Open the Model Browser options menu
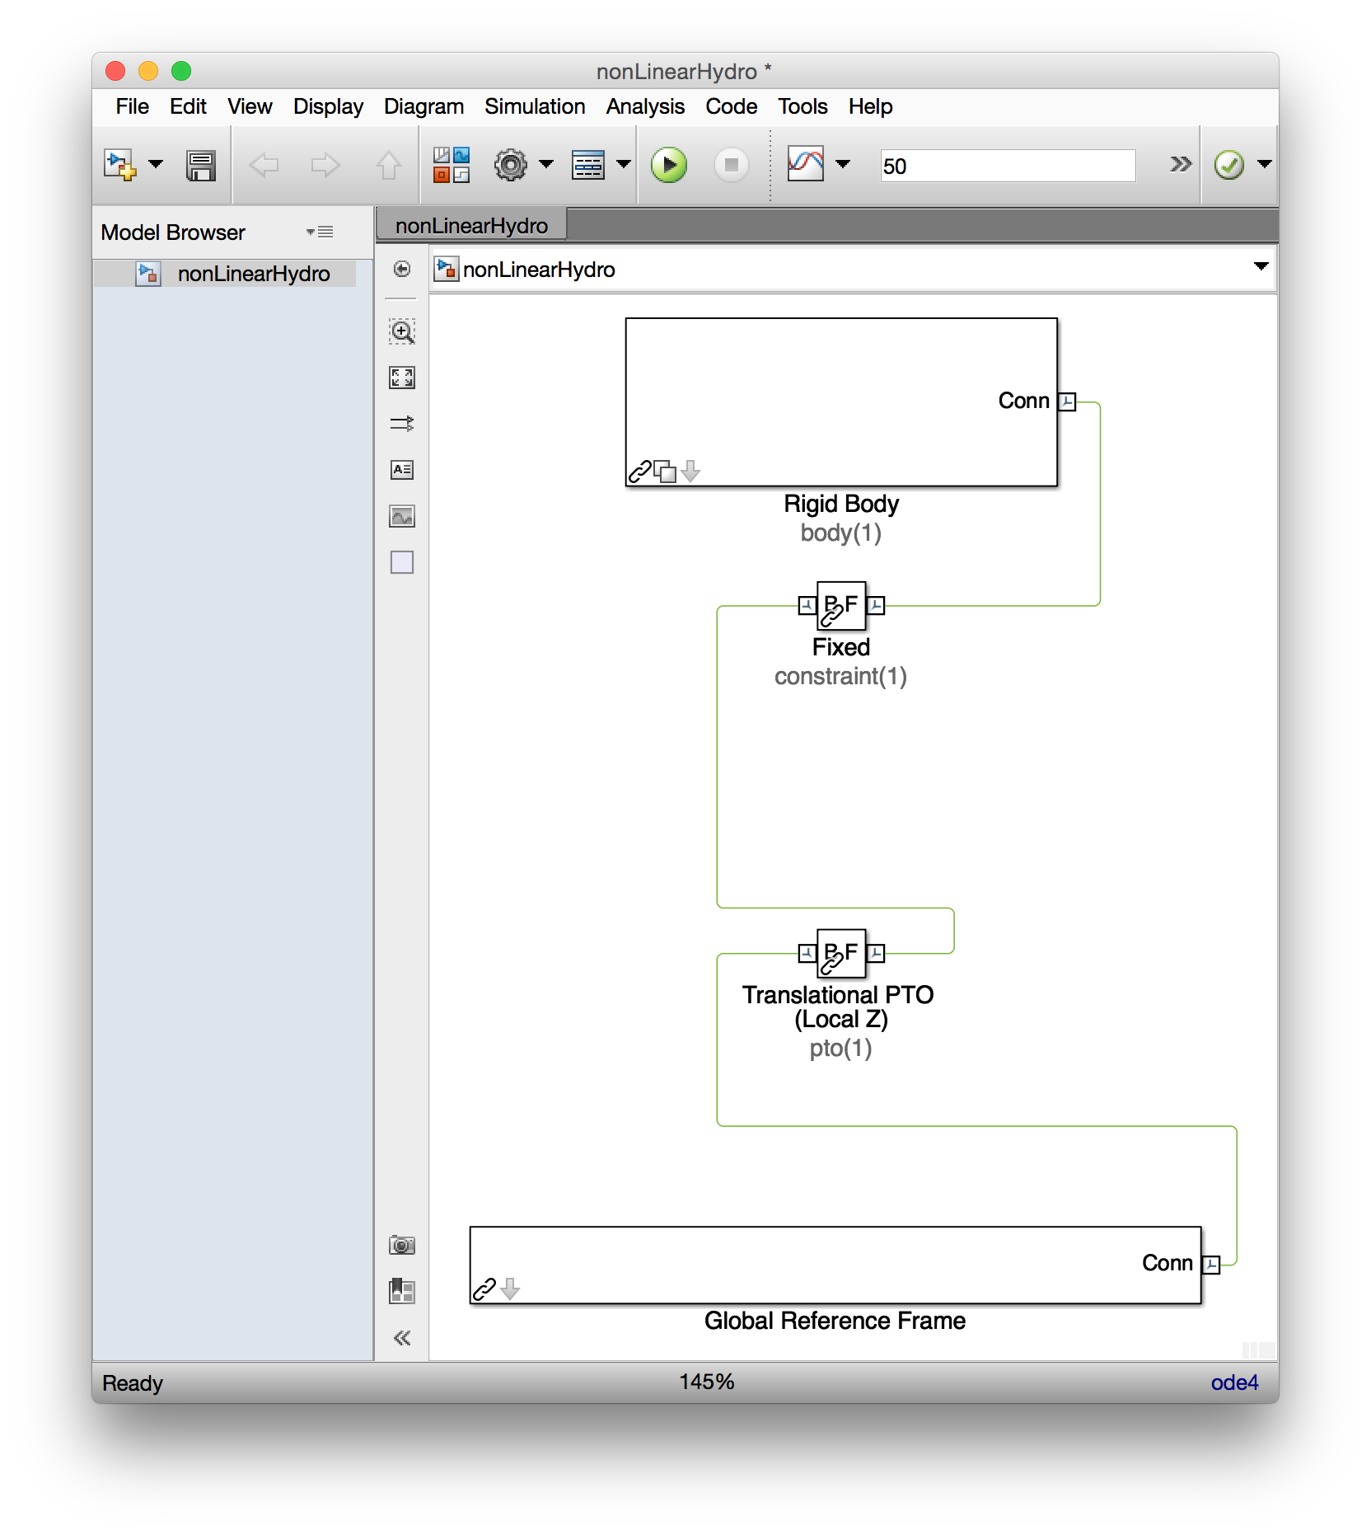 point(320,232)
